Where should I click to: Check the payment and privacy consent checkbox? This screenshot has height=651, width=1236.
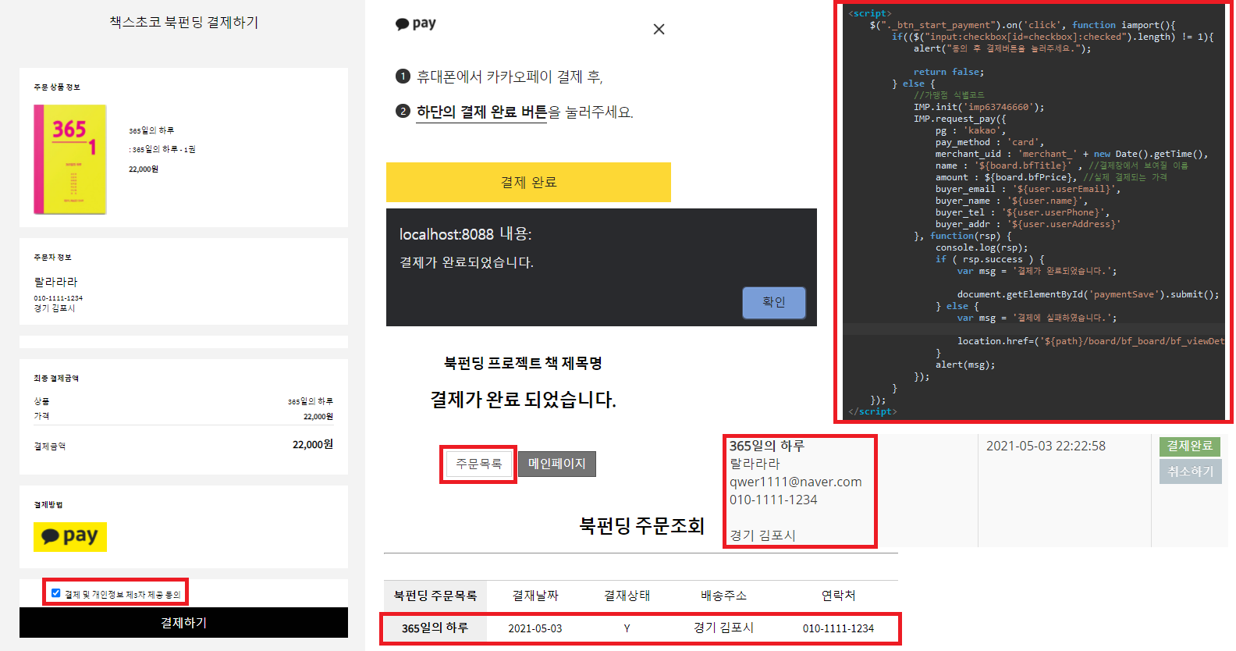(x=55, y=593)
